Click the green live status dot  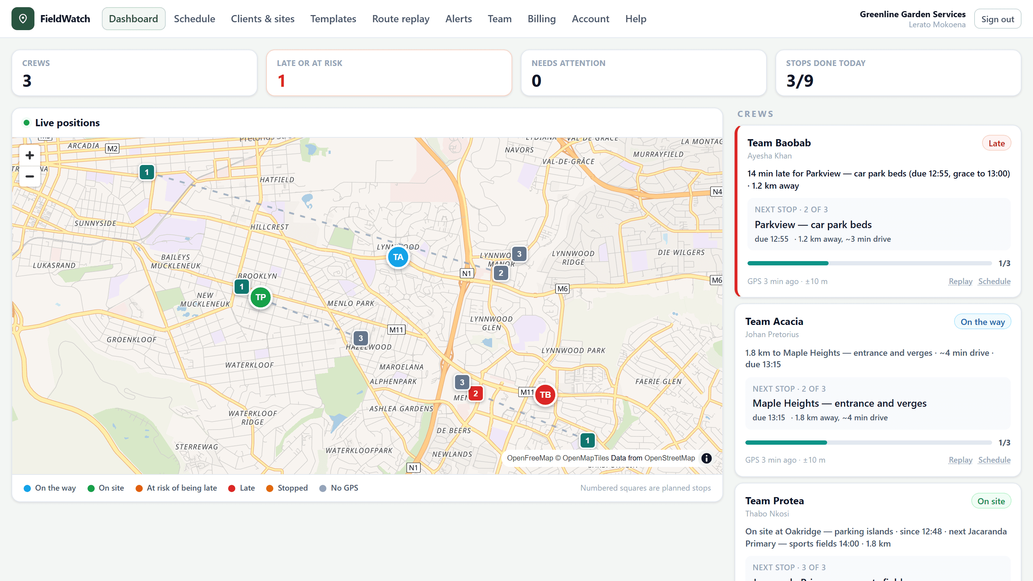click(27, 123)
